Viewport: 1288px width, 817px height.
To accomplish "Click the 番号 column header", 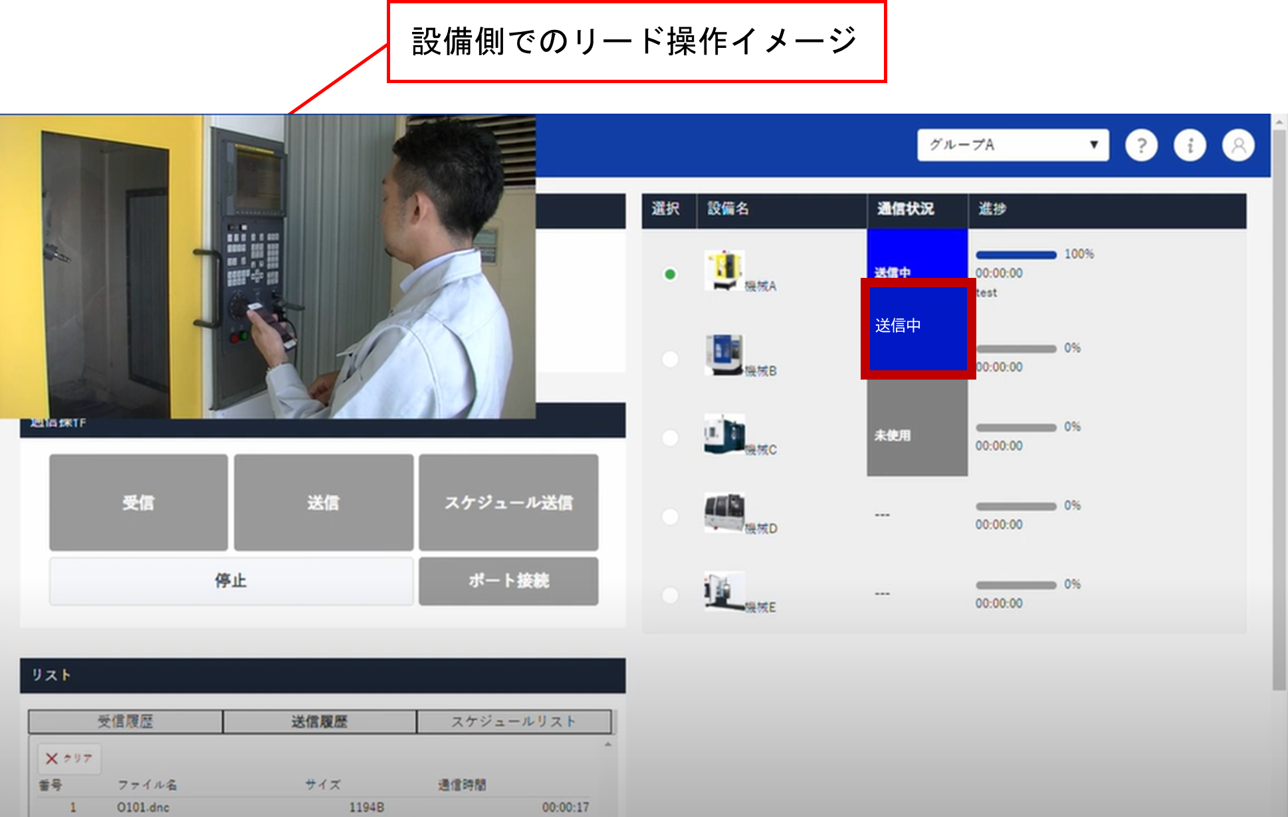I will click(x=50, y=784).
